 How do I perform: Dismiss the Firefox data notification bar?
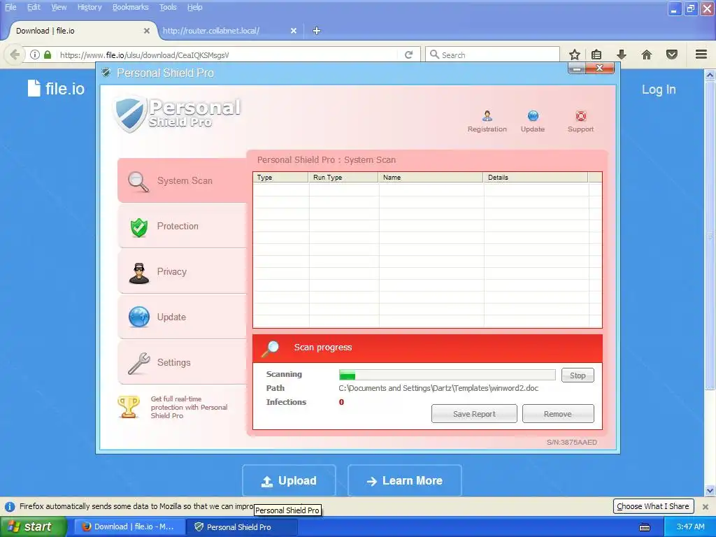point(706,506)
